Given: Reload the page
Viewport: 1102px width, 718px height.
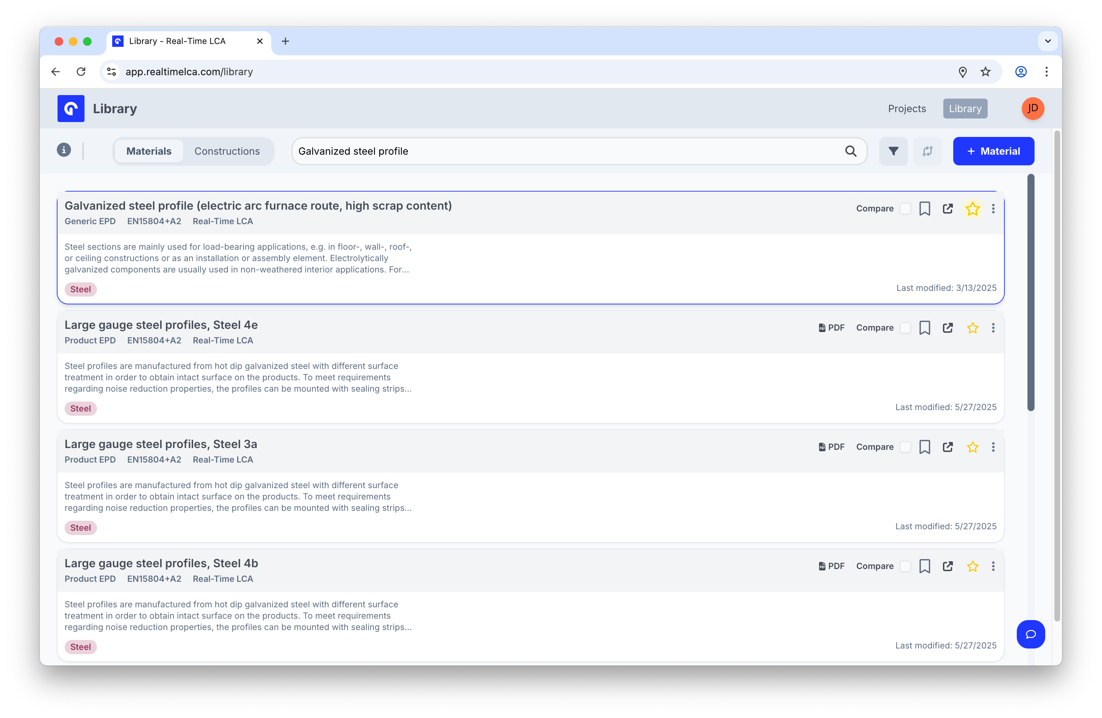Looking at the screenshot, I should point(81,72).
